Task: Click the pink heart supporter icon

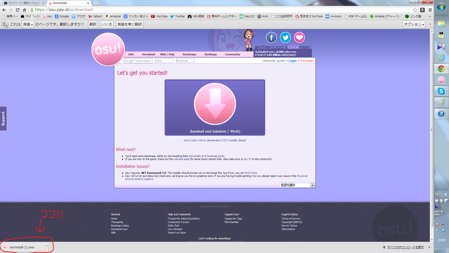Action: [x=299, y=38]
